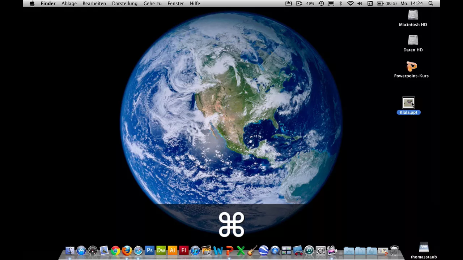Click the clock showing Mo. 14:24
Viewport: 463px width, 260px height.
412,3
